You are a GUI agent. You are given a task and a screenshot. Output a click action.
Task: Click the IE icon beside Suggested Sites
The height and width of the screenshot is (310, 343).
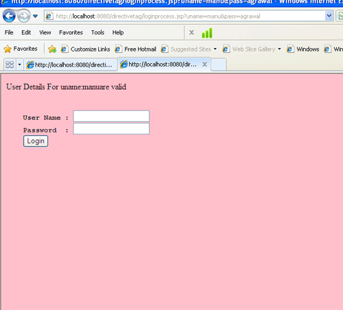click(164, 49)
